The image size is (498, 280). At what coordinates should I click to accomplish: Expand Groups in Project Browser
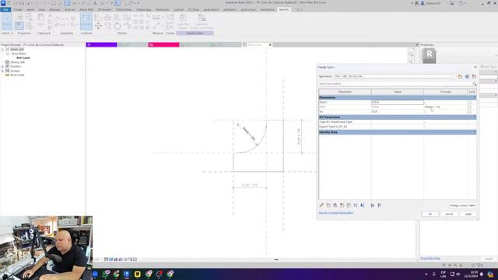pos(2,71)
